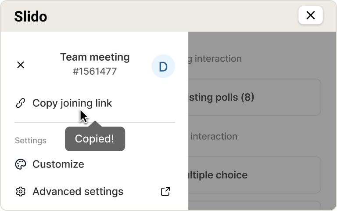Open Advanced settings menu entry
337x211 pixels.
[78, 192]
